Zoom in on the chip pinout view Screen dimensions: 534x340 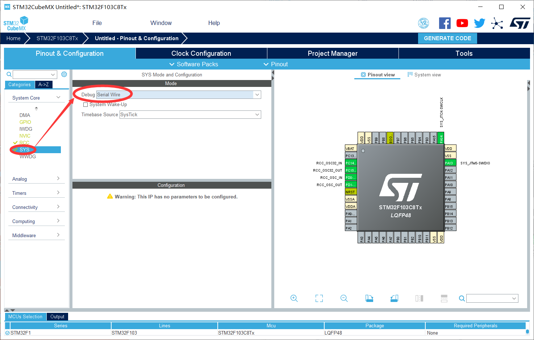pyautogui.click(x=294, y=298)
